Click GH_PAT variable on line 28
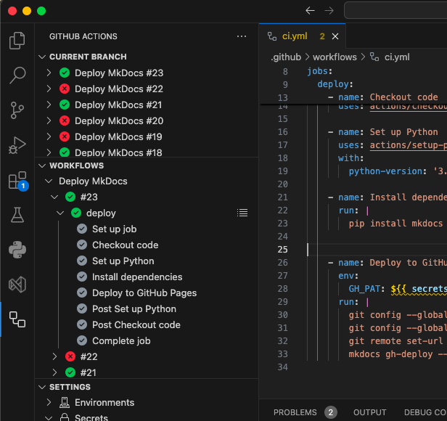Image resolution: width=447 pixels, height=421 pixels. click(364, 289)
